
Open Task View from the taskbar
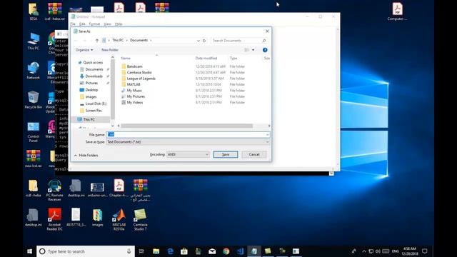click(141, 251)
